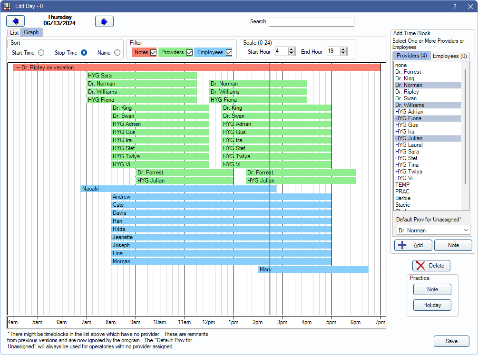The height and width of the screenshot is (355, 478).
Task: Click the red X Delete button
Action: coord(431,266)
